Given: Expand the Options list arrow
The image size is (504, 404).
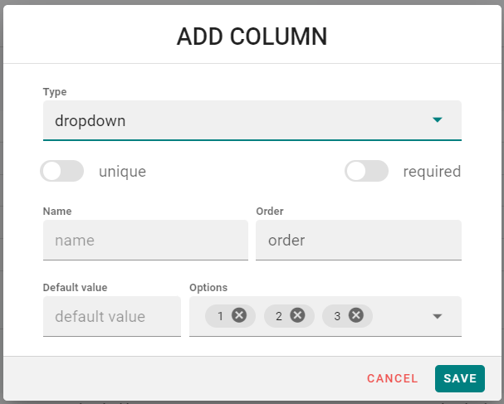Looking at the screenshot, I should pos(438,316).
